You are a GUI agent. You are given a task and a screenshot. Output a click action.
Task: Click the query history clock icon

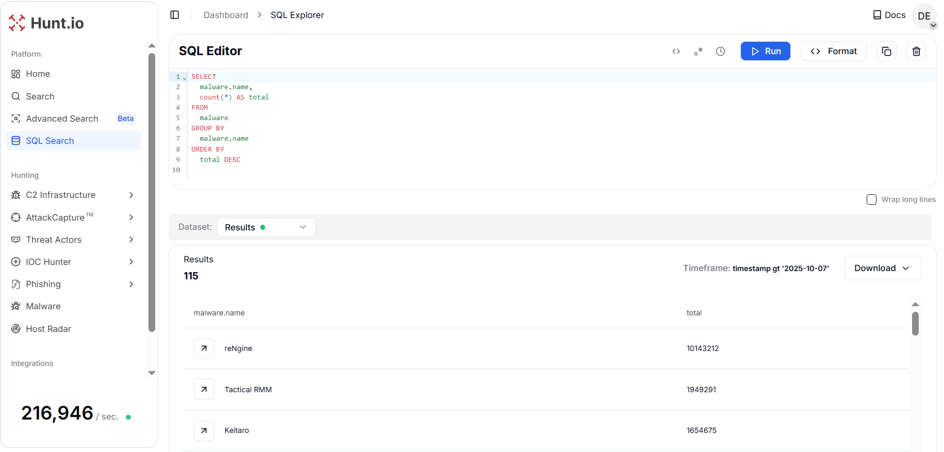(720, 52)
